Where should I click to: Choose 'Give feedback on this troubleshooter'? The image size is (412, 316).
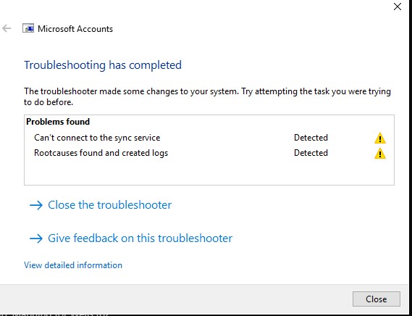(x=131, y=238)
